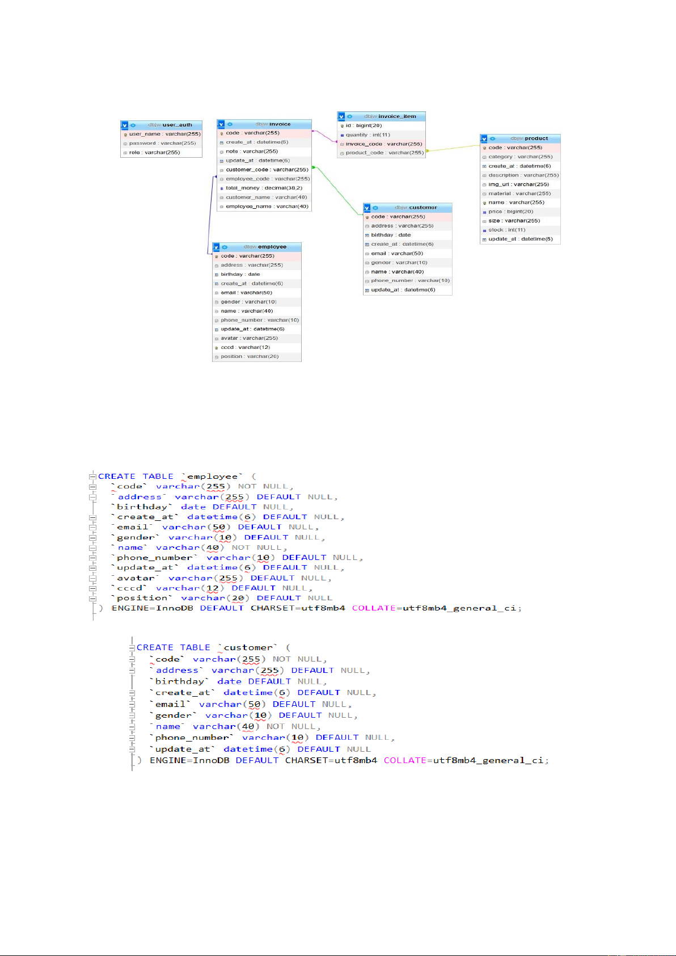
Task: Click the yellow relation line endpoint at invoice_item
Action: (427, 151)
